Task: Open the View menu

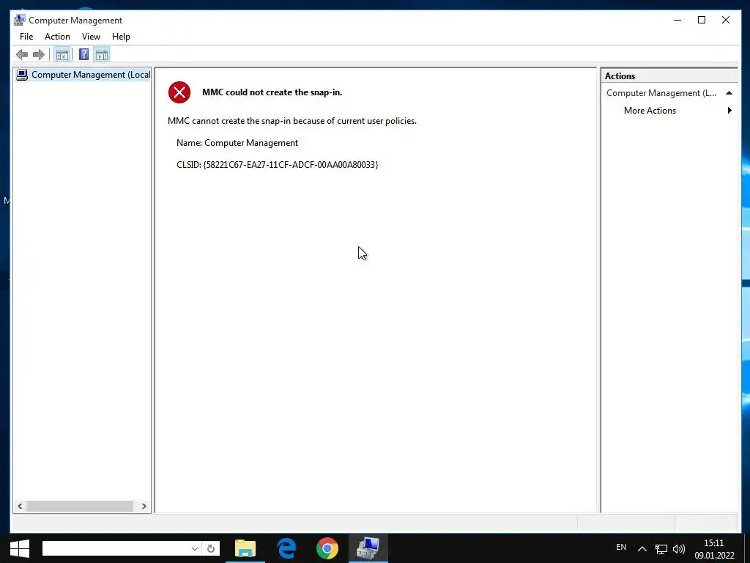Action: coord(91,37)
